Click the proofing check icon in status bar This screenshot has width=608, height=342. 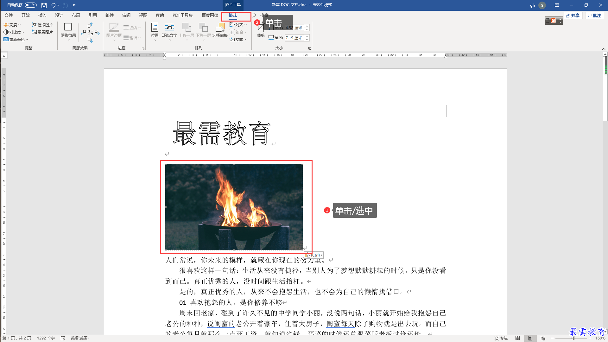(63, 338)
